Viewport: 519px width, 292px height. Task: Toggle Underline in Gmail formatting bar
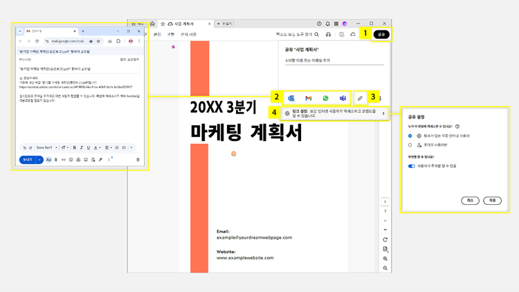[x=89, y=147]
